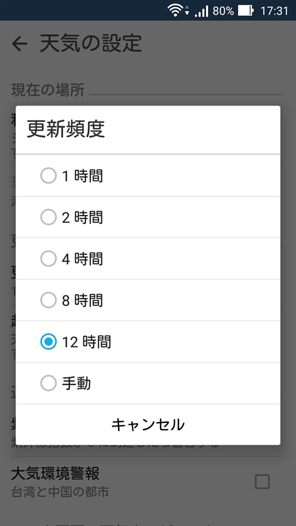Tap the 更新頻度 dialog title

(66, 129)
